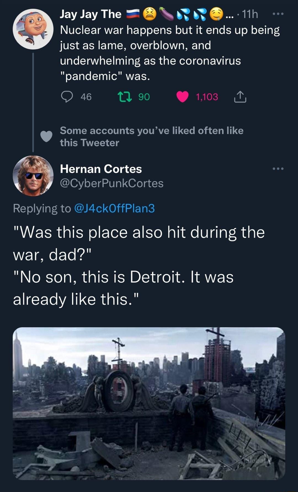Screen dimensions: 298x492
Task: Select the tweet timestamp reading 11h
Action: pos(249,15)
